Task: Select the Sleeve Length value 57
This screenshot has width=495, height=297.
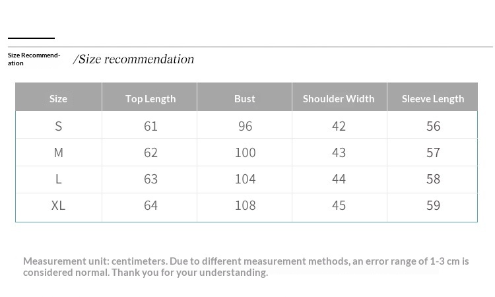Action: click(x=433, y=152)
